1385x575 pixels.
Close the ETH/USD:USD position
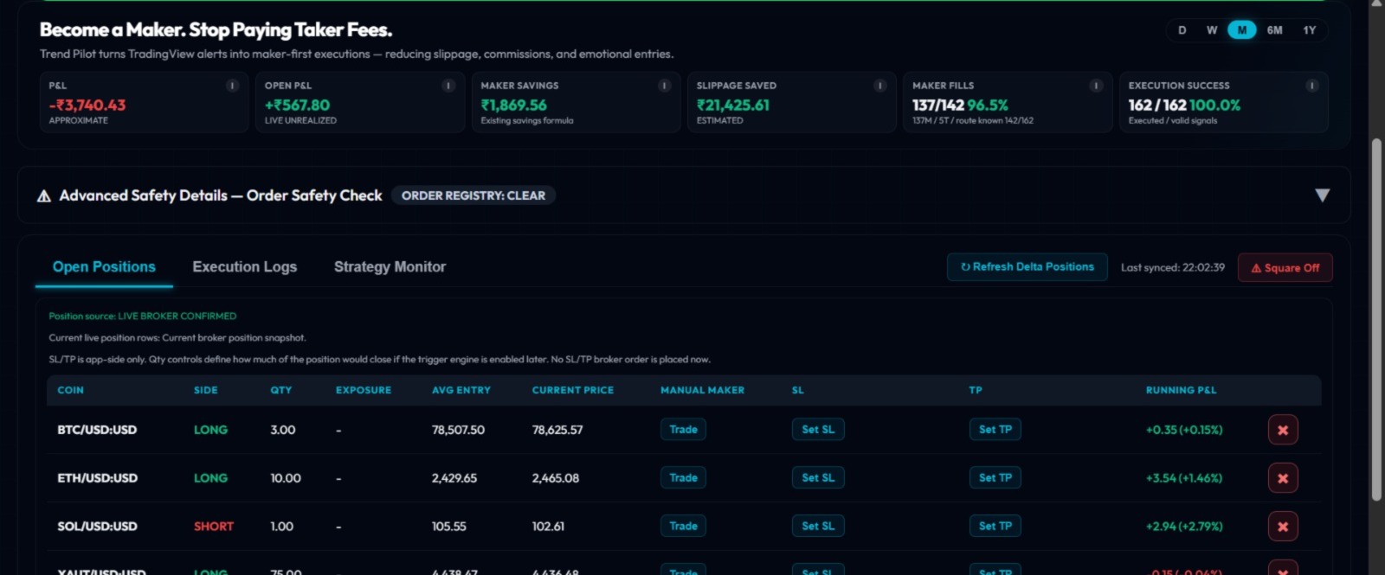coord(1283,478)
